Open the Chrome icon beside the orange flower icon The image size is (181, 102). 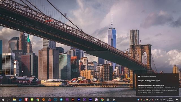[38, 99]
